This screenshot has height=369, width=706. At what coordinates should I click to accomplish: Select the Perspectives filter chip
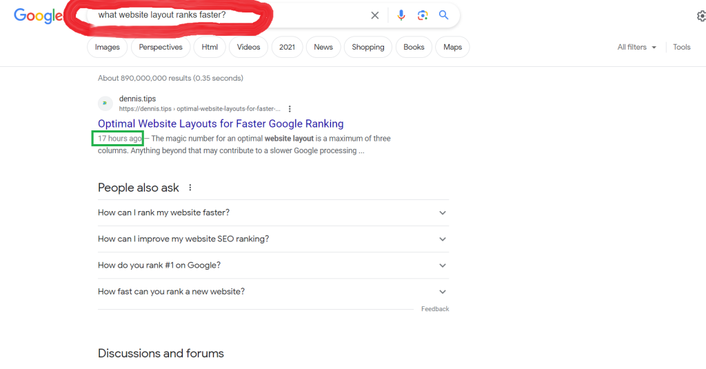(x=161, y=47)
